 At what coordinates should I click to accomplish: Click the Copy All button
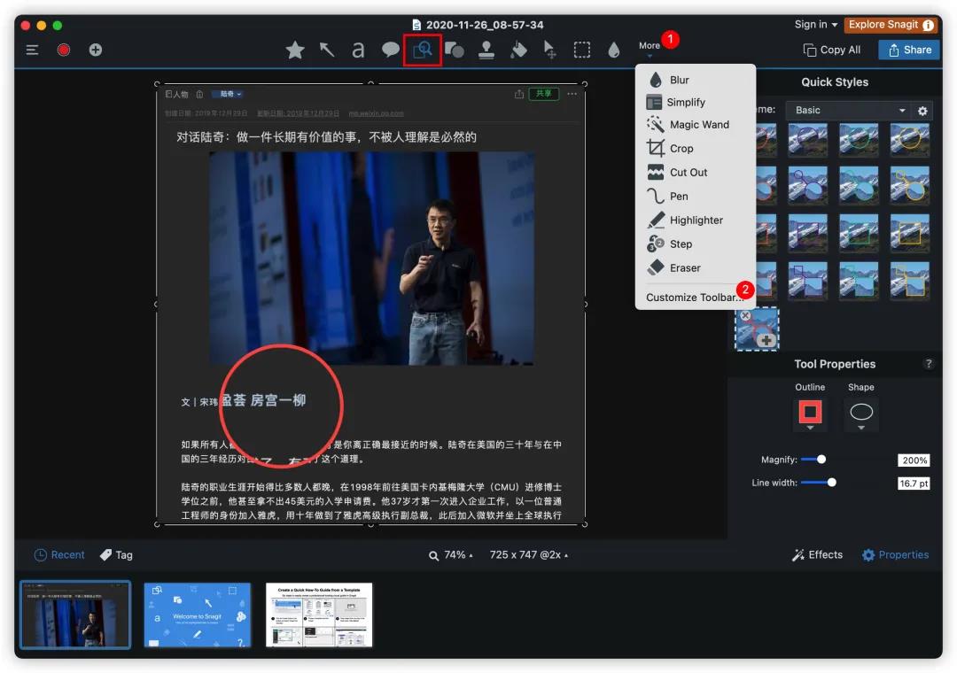click(x=831, y=50)
